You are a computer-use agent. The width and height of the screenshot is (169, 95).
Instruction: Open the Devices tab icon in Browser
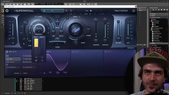pos(151,10)
